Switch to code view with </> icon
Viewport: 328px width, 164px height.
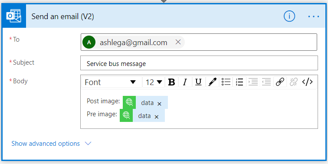[307, 82]
